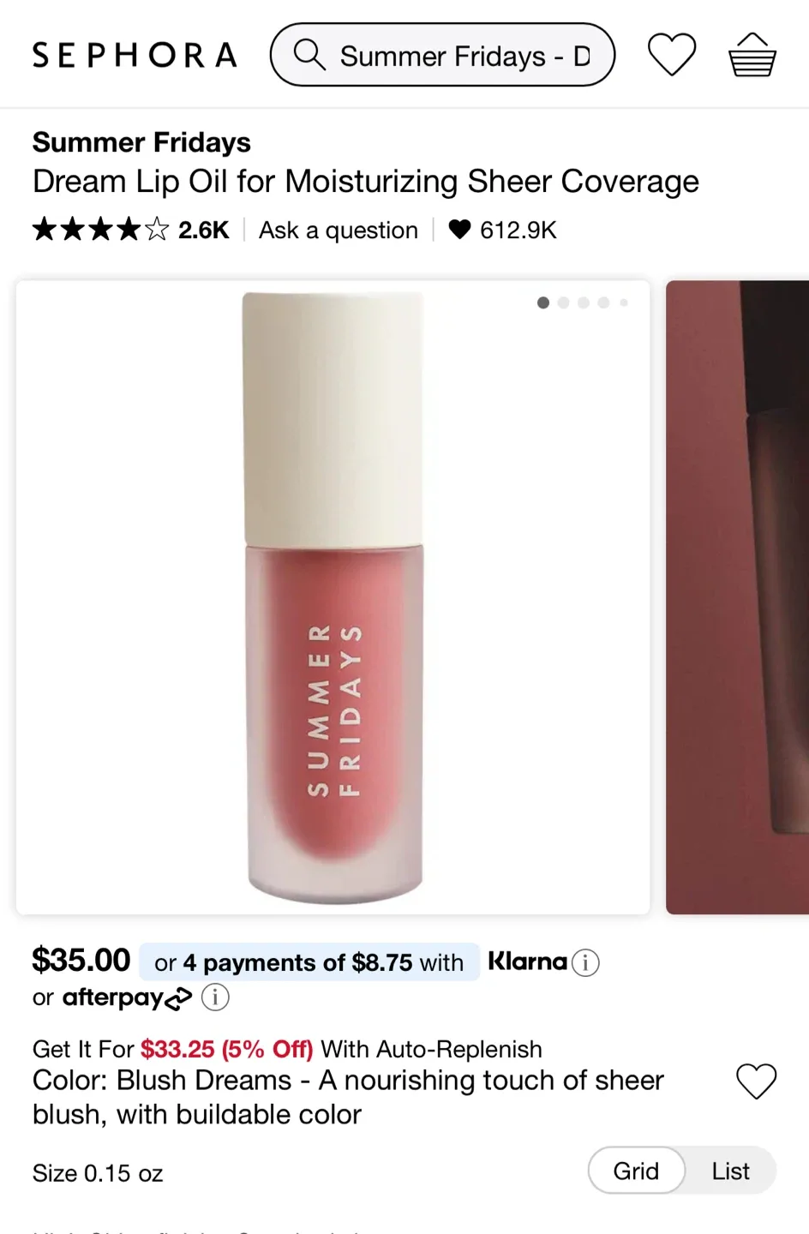Switch shade view to List

(x=728, y=1171)
